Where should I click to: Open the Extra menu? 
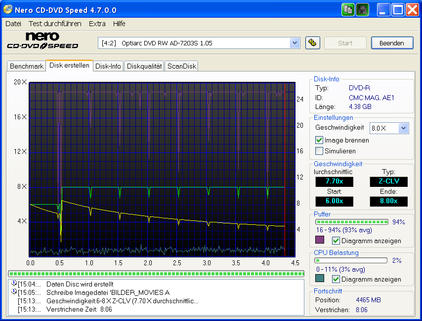[97, 23]
